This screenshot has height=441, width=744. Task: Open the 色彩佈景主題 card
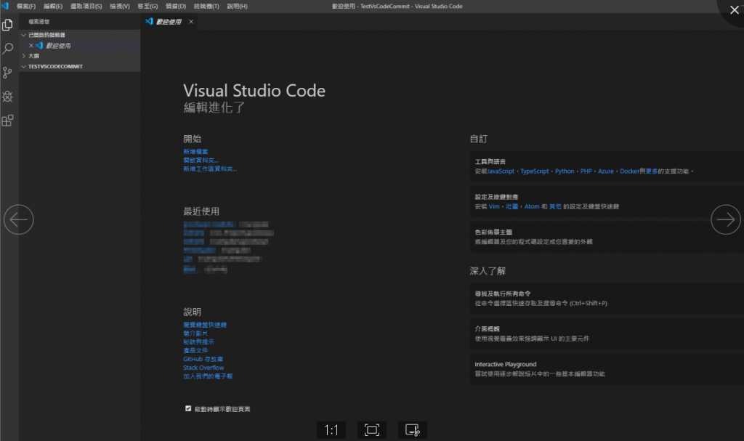(607, 236)
